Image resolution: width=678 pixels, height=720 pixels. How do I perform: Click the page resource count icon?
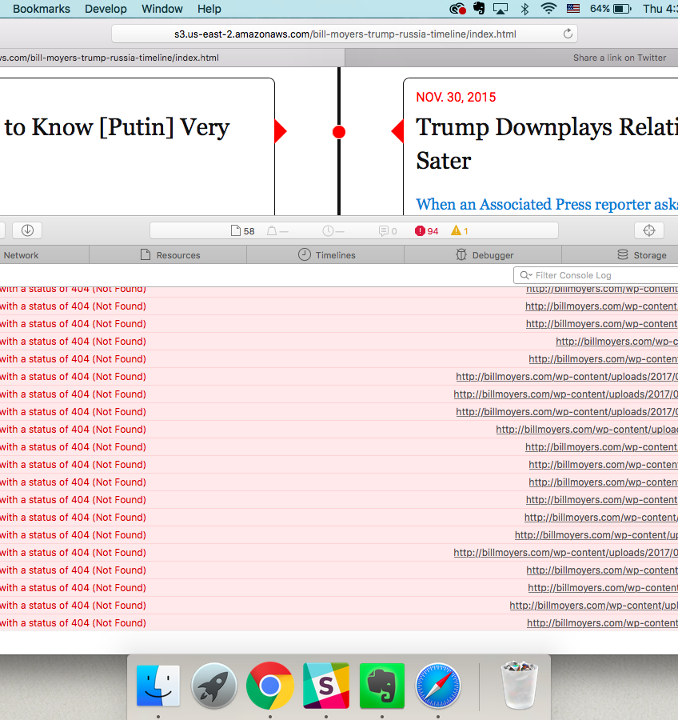pos(243,231)
